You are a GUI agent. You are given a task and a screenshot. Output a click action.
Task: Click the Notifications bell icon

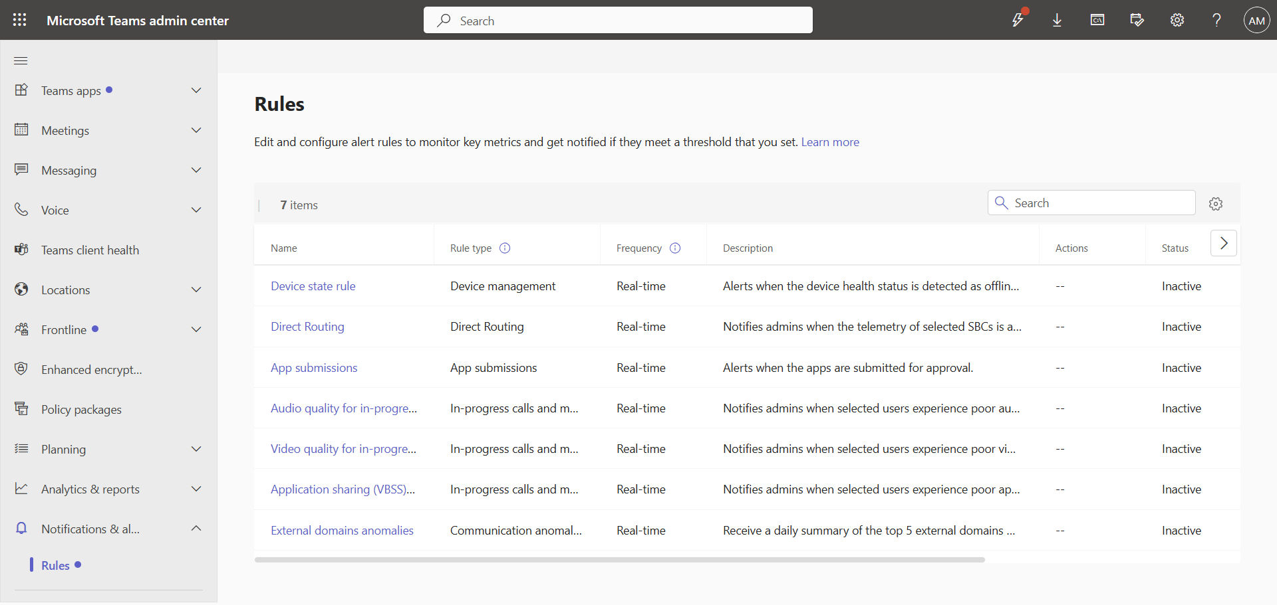coord(21,528)
